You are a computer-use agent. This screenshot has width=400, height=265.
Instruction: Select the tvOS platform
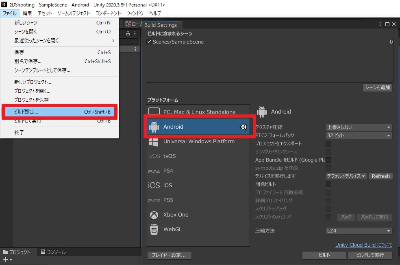coord(198,156)
